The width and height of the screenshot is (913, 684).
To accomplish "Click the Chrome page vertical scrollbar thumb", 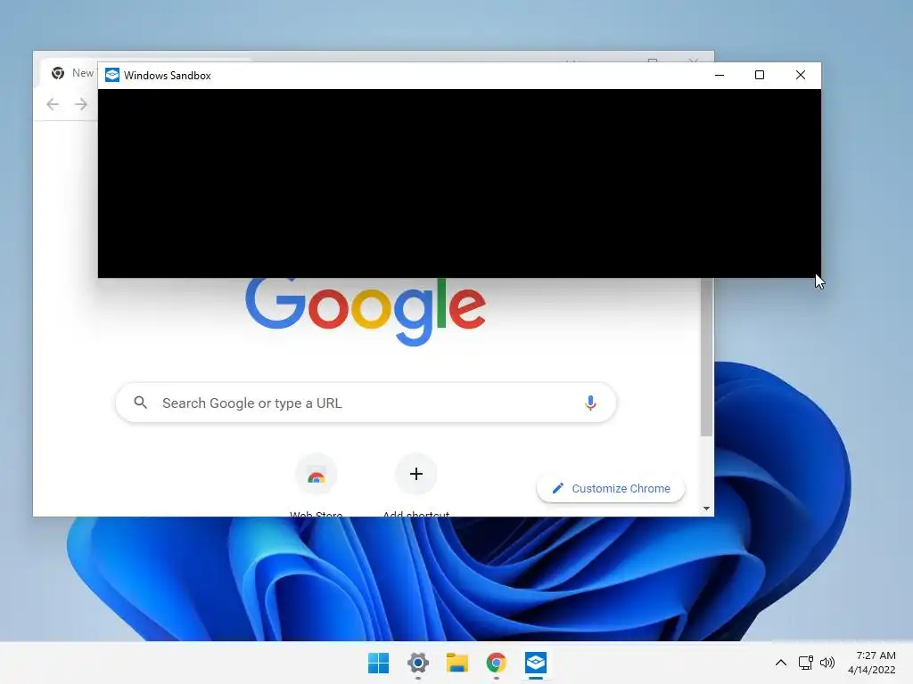I will click(706, 356).
